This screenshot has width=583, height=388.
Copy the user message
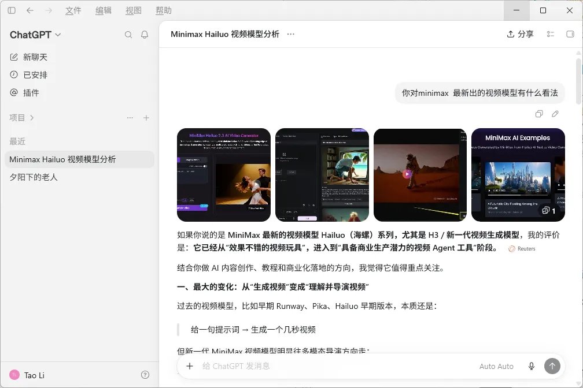coord(539,114)
